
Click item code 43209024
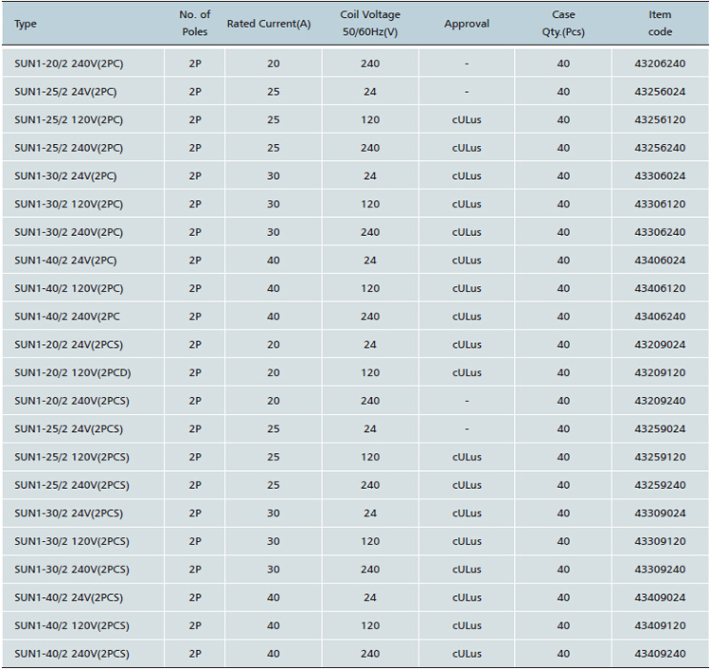tap(660, 345)
